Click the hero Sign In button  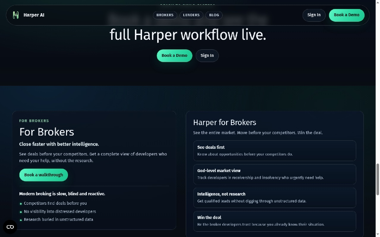[207, 55]
